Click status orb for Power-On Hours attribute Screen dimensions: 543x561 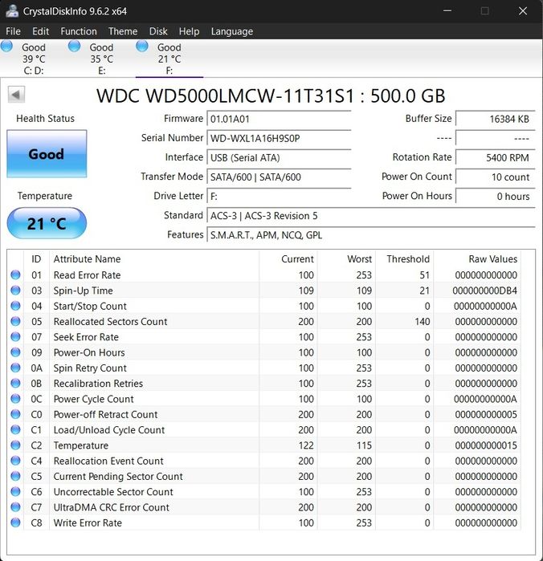click(15, 352)
